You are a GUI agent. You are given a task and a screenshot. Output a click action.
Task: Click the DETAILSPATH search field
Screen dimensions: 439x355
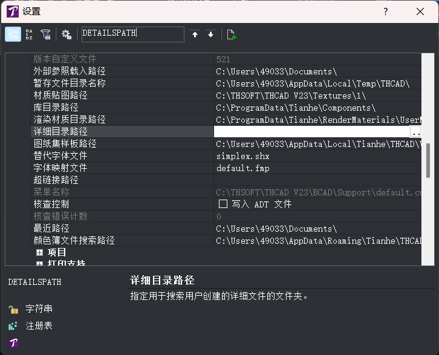click(x=133, y=34)
